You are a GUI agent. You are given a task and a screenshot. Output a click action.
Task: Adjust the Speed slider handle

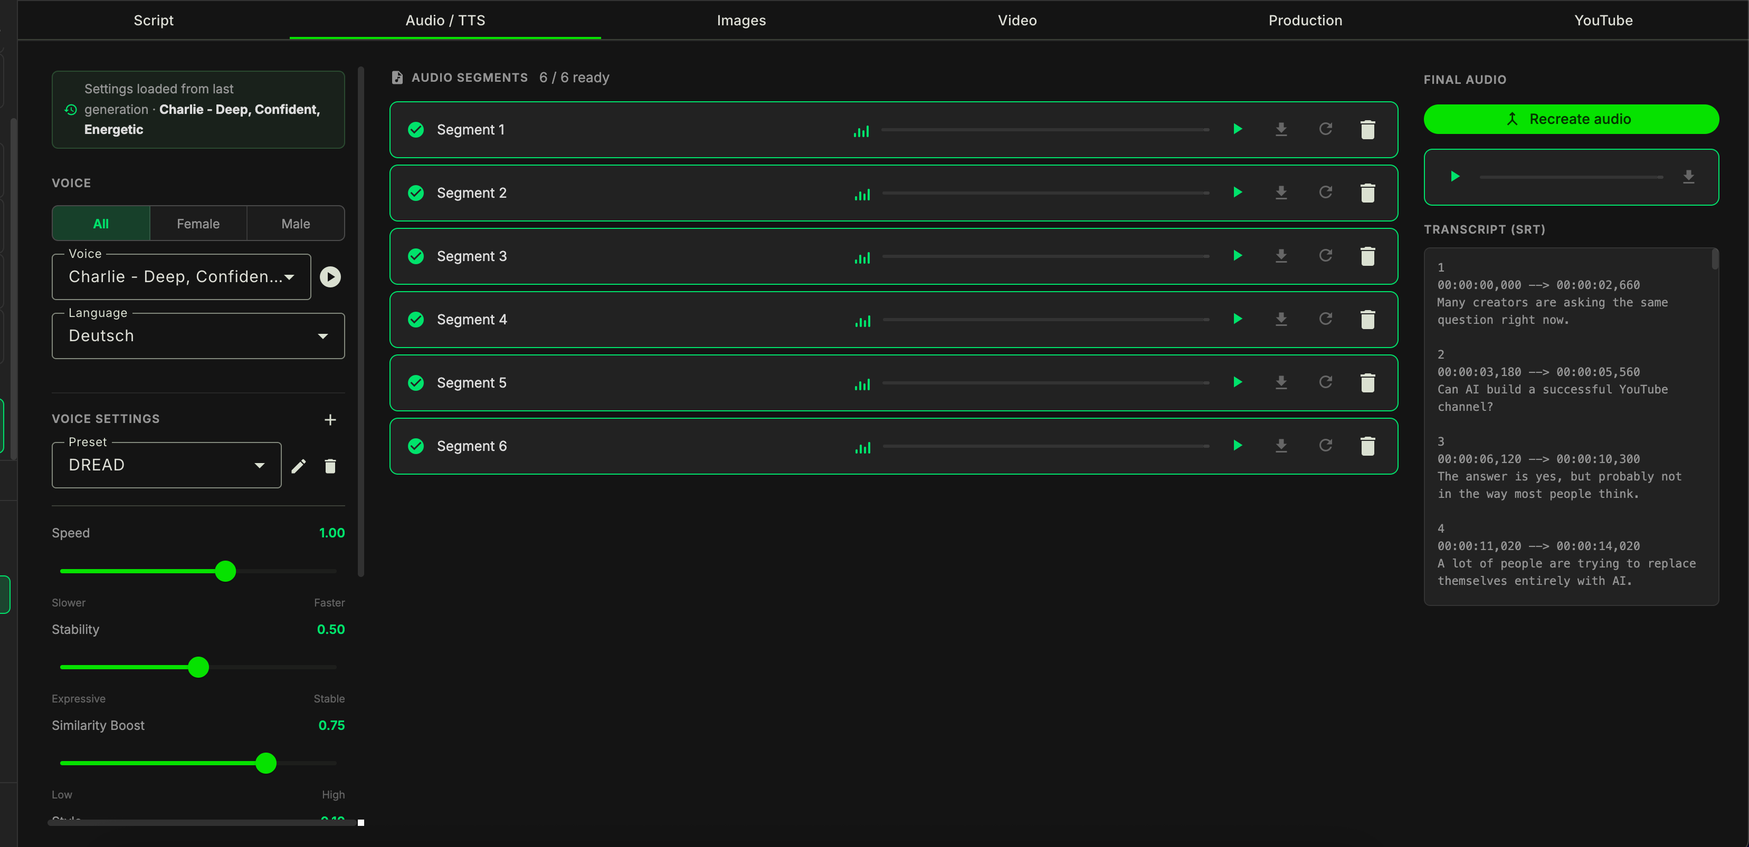point(225,571)
